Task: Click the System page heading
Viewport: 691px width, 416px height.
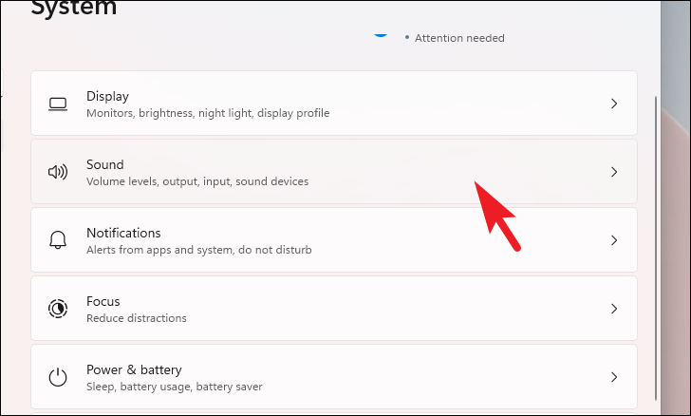Action: coord(74,9)
